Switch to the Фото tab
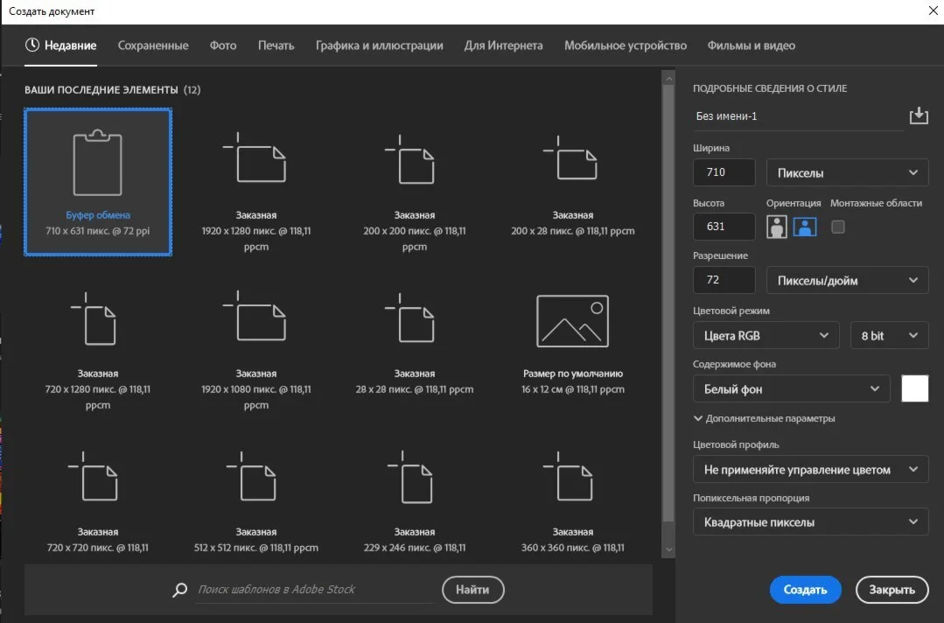The image size is (944, 623). (x=223, y=45)
